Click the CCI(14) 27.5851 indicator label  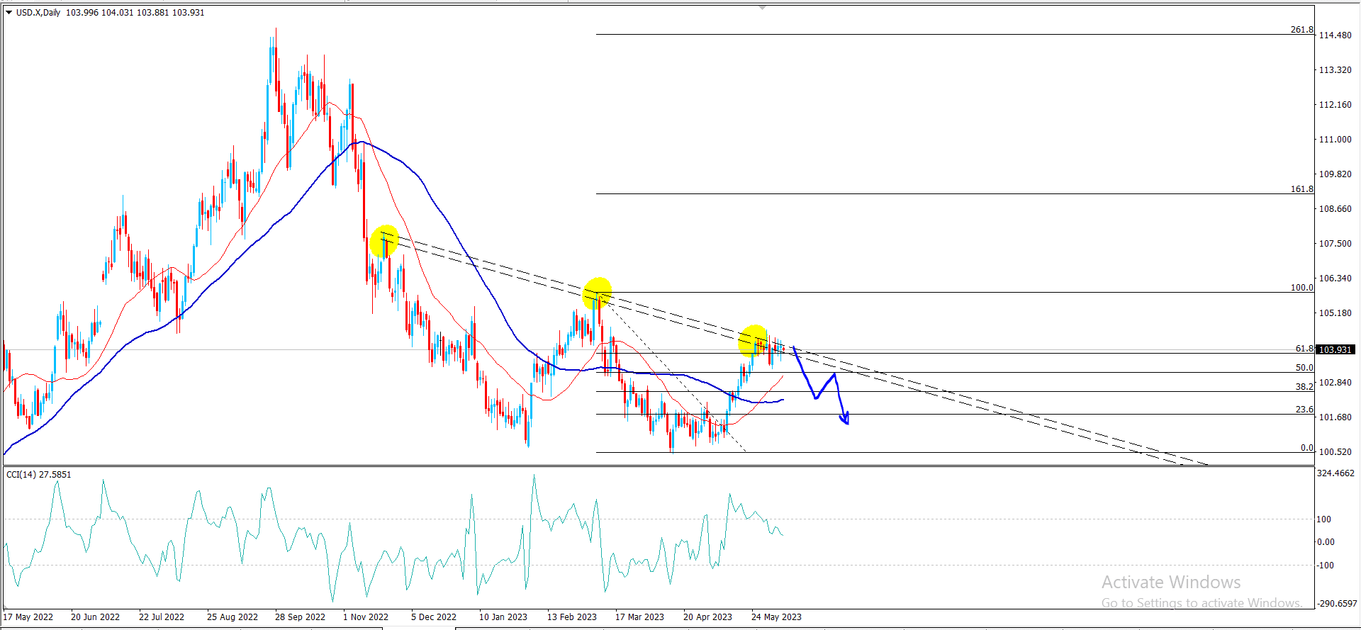[39, 475]
